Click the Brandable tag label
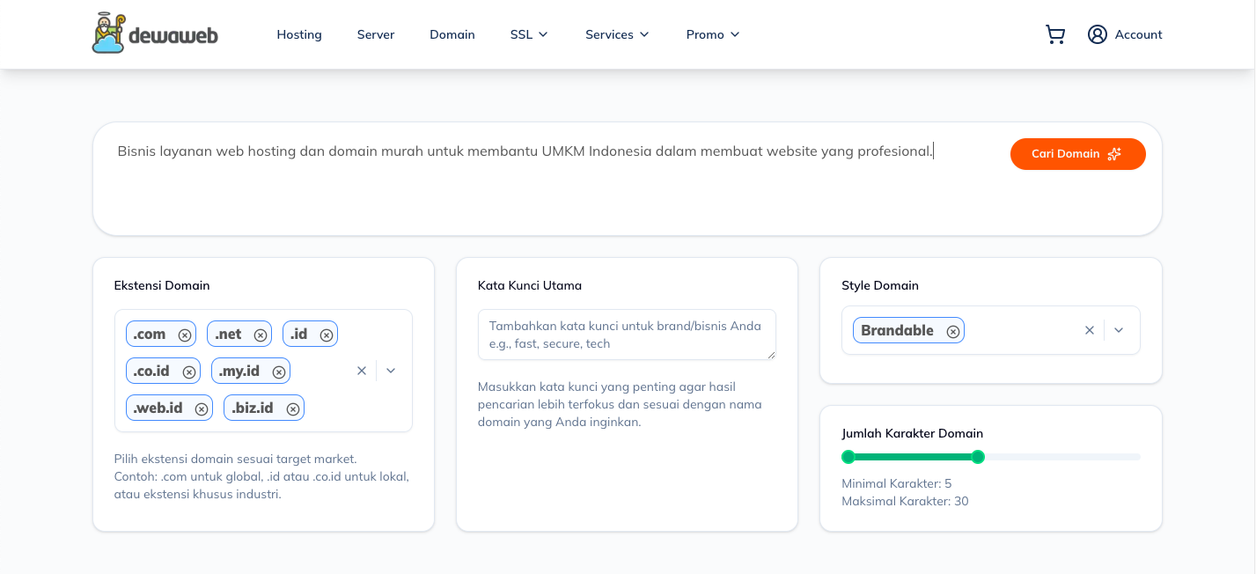 coord(897,331)
